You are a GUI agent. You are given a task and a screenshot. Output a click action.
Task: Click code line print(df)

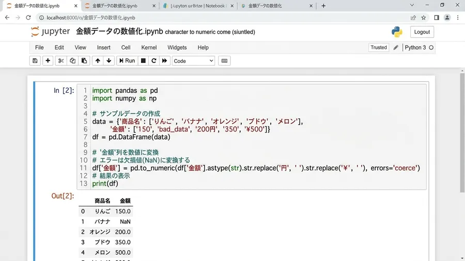[x=105, y=184]
